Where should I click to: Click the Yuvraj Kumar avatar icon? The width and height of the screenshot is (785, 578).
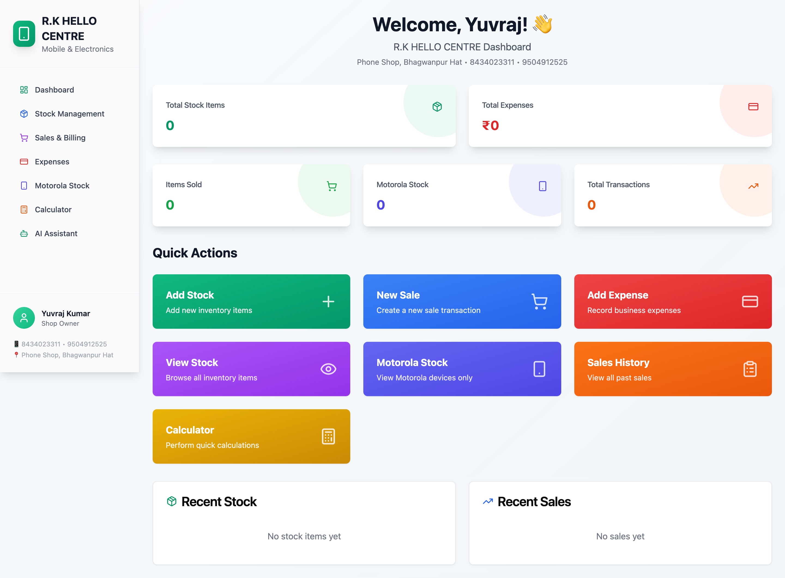pos(24,318)
